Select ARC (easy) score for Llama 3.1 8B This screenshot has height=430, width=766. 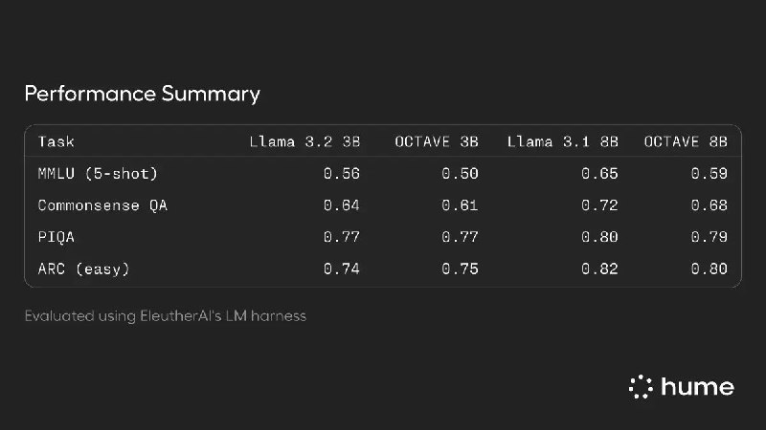click(x=600, y=269)
